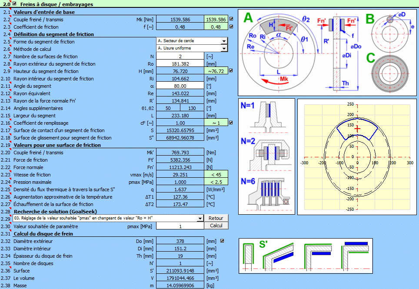Viewport: 419px width, 289px height.
Task: Click the Masse value 14.05969906
Action: point(180,286)
